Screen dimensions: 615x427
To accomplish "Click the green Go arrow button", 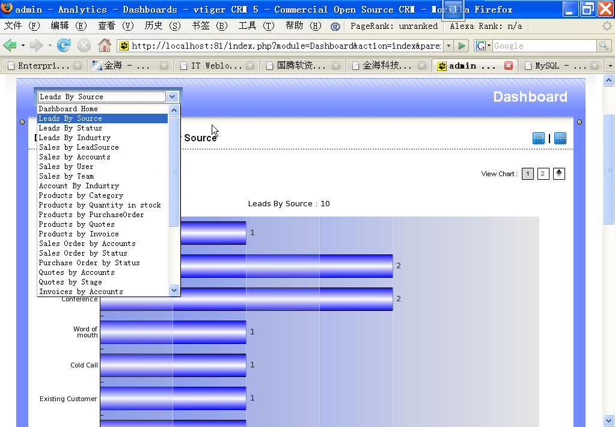I will coord(462,46).
